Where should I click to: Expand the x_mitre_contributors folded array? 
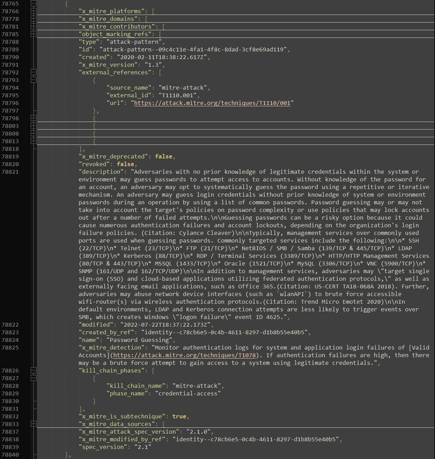click(32, 26)
